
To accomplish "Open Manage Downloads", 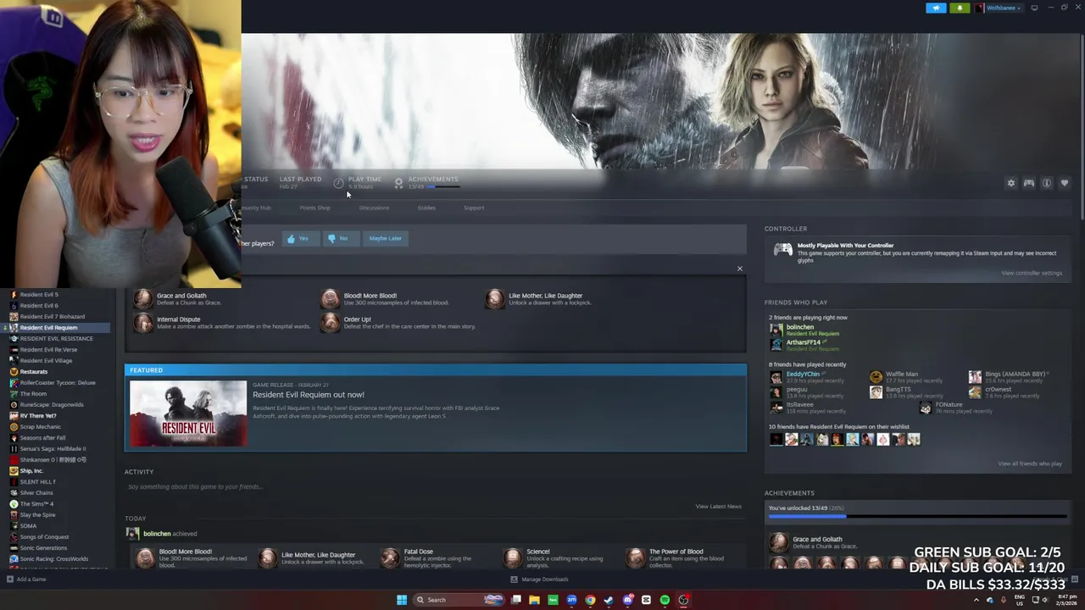I will pyautogui.click(x=539, y=579).
